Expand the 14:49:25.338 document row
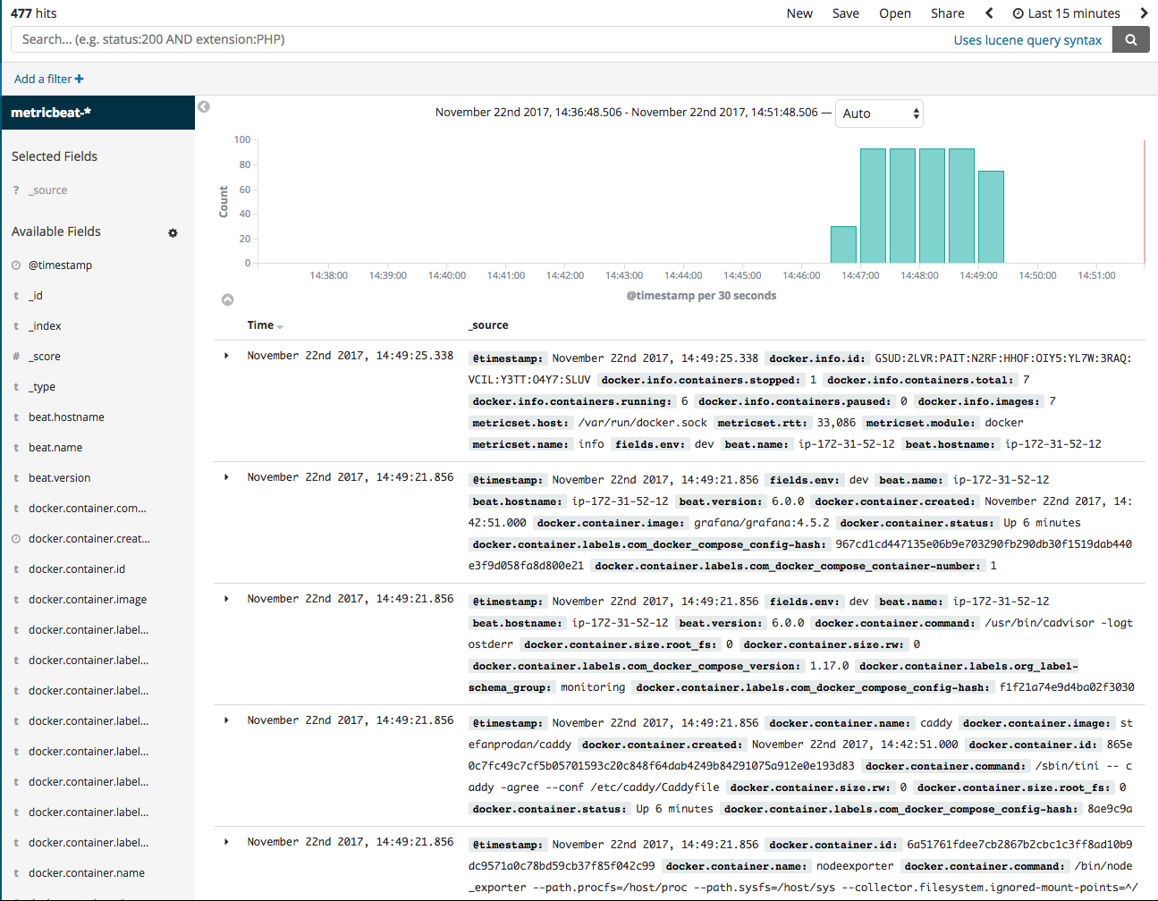The width and height of the screenshot is (1158, 901). (226, 356)
